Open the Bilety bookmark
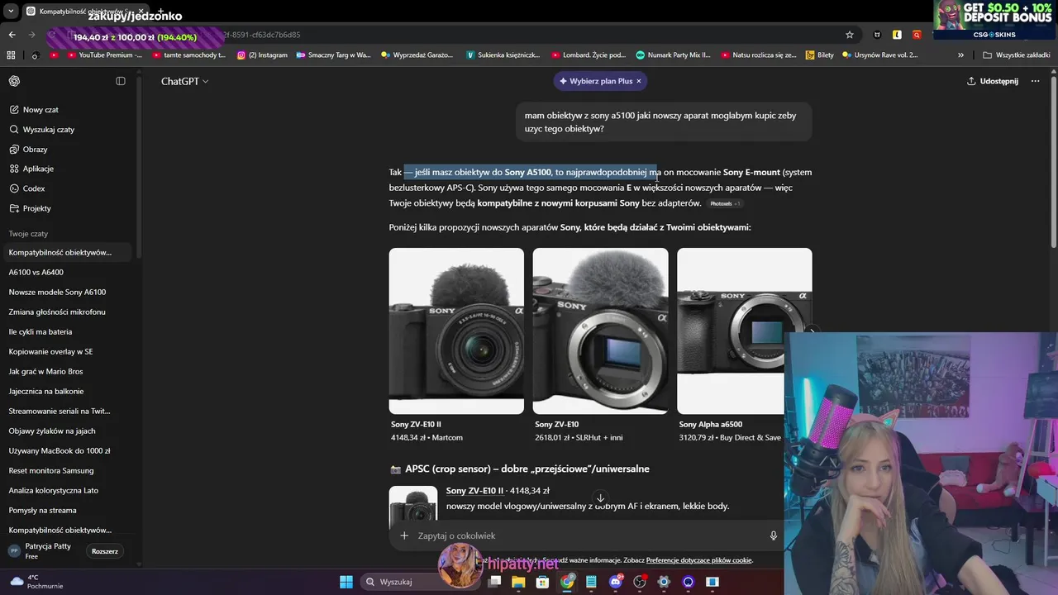Image resolution: width=1058 pixels, height=595 pixels. (819, 55)
